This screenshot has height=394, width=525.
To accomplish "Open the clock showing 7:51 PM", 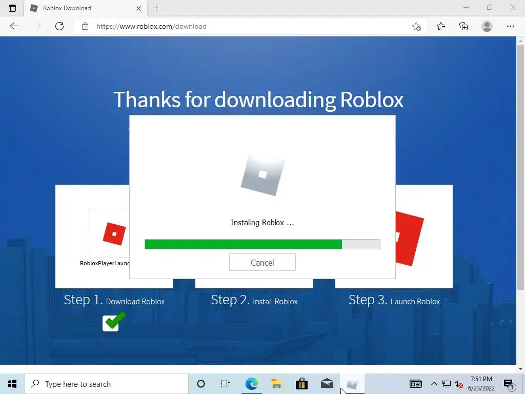I will 481,384.
